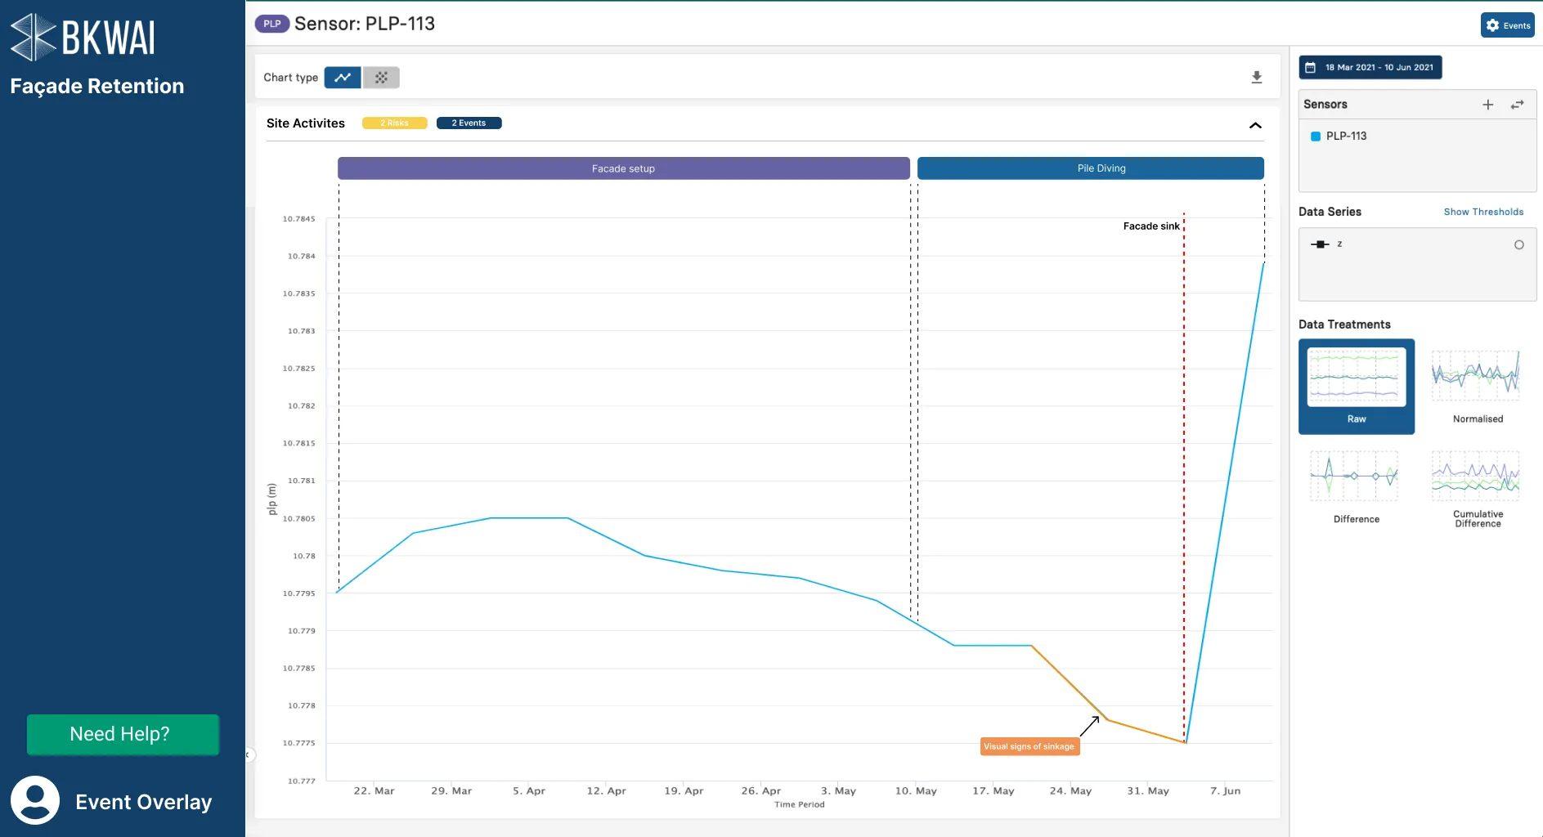
Task: Toggle the PLP-113 sensor color swatch
Action: tap(1316, 137)
